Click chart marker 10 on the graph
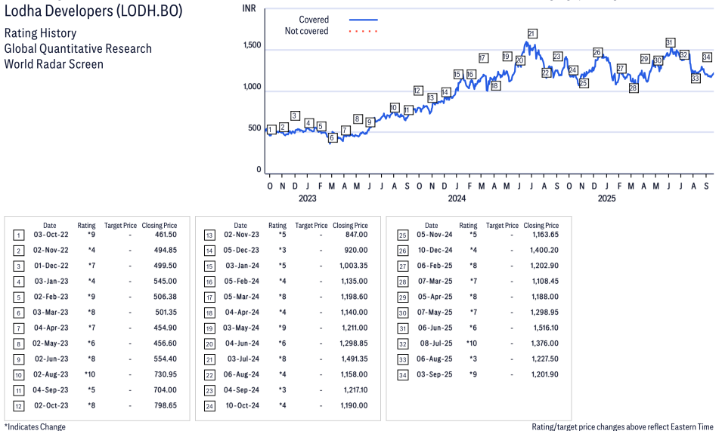Screen dimensions: 722x431 tap(394, 107)
